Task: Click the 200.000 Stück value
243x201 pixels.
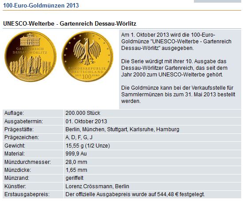Action: point(83,113)
